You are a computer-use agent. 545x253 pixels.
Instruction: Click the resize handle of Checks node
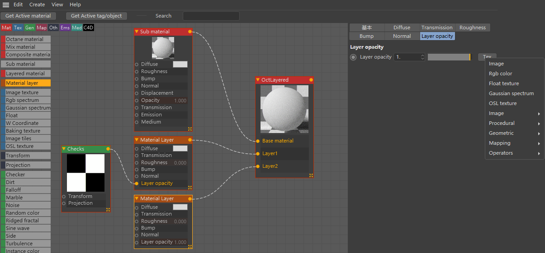(x=108, y=210)
